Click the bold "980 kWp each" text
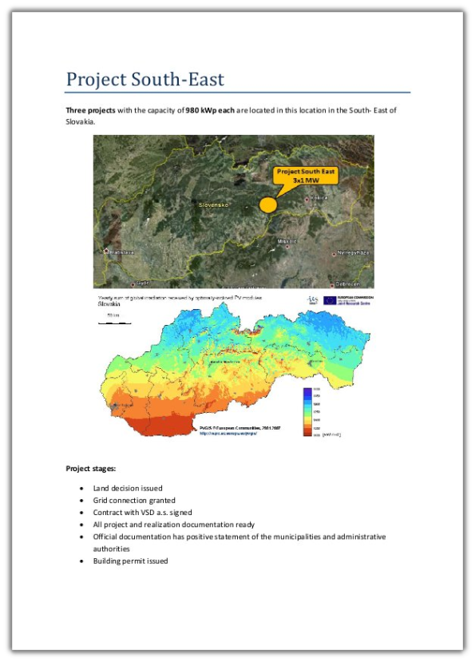475x662 pixels. click(210, 110)
